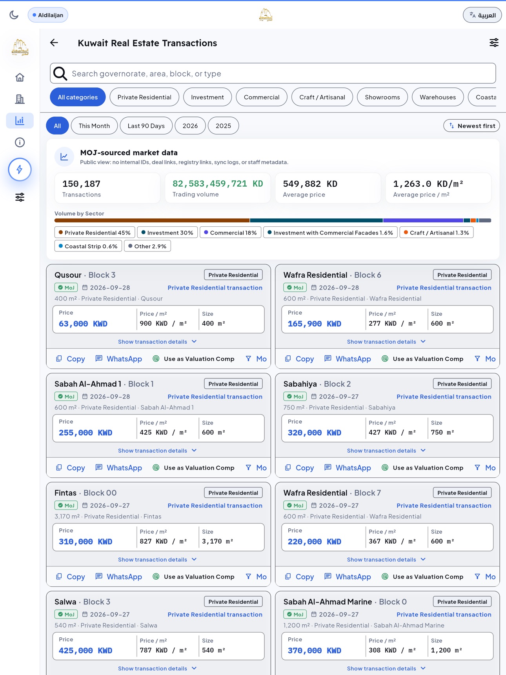
Task: Select Warehouses category chip
Action: pos(438,97)
